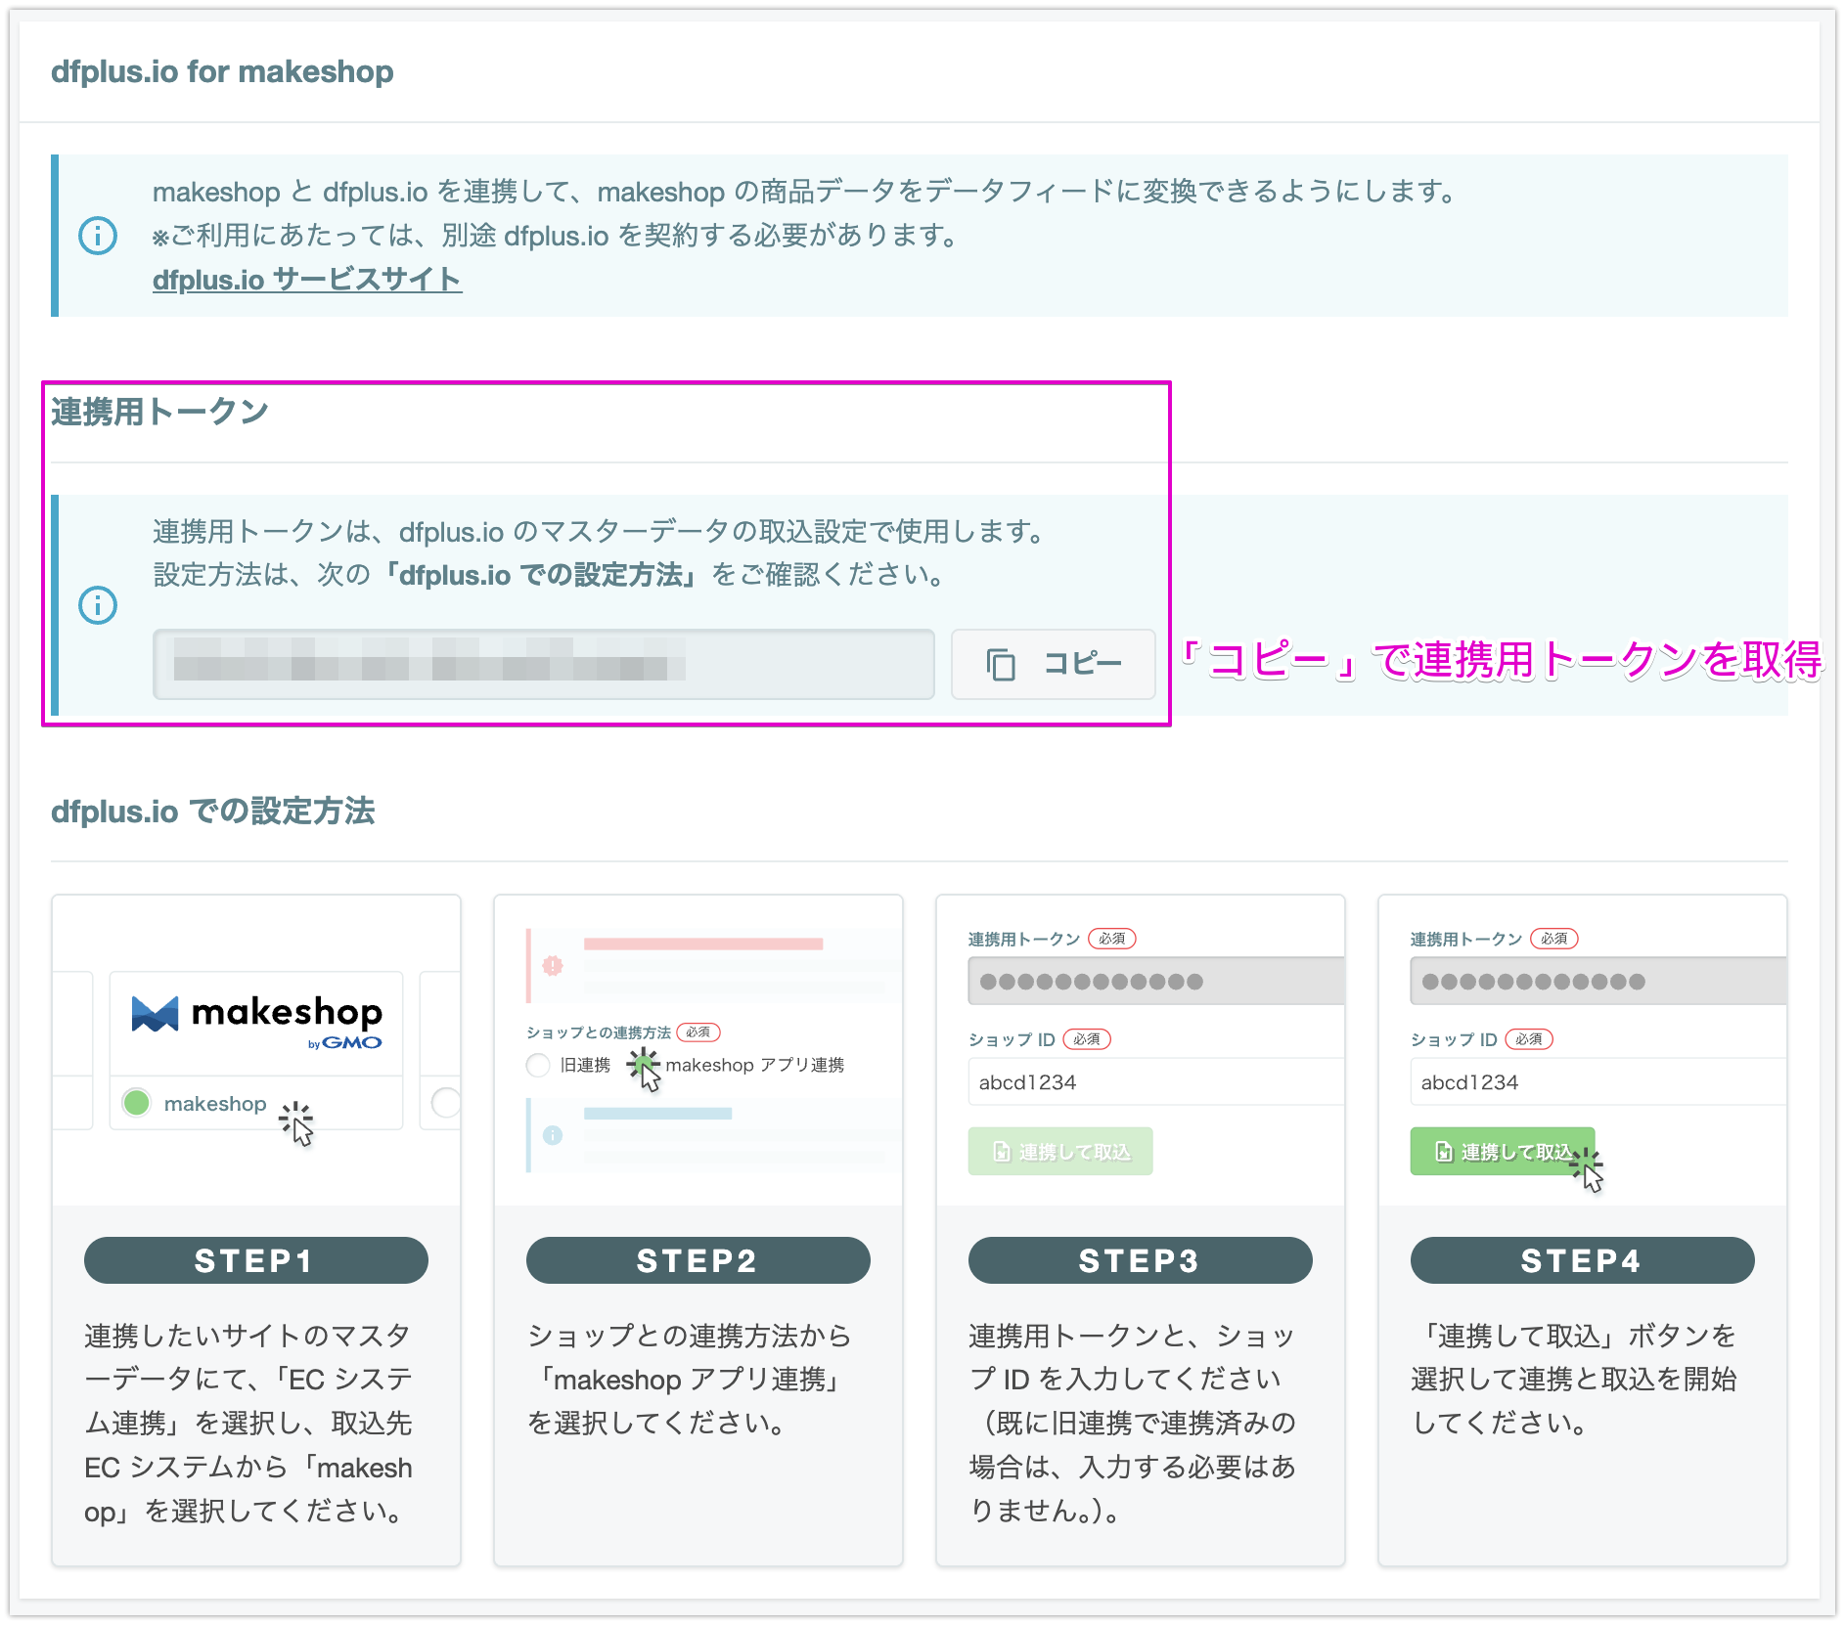Select the 旧連携 radio in STEP2 image
Image resolution: width=1845 pixels, height=1625 pixels.
pos(538,1065)
